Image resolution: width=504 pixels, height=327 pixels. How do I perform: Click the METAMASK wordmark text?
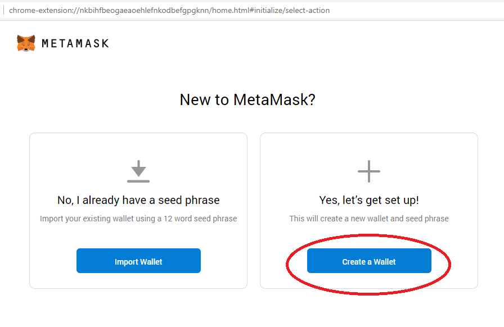click(75, 43)
